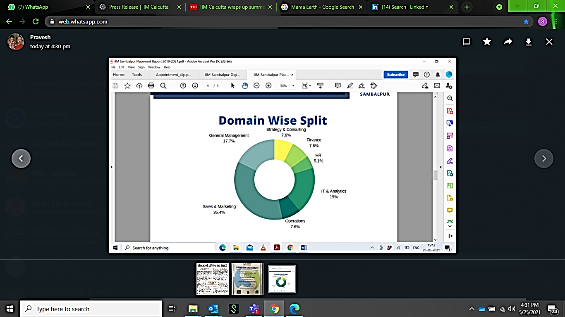Show hidden system tray icons

pyautogui.click(x=472, y=309)
